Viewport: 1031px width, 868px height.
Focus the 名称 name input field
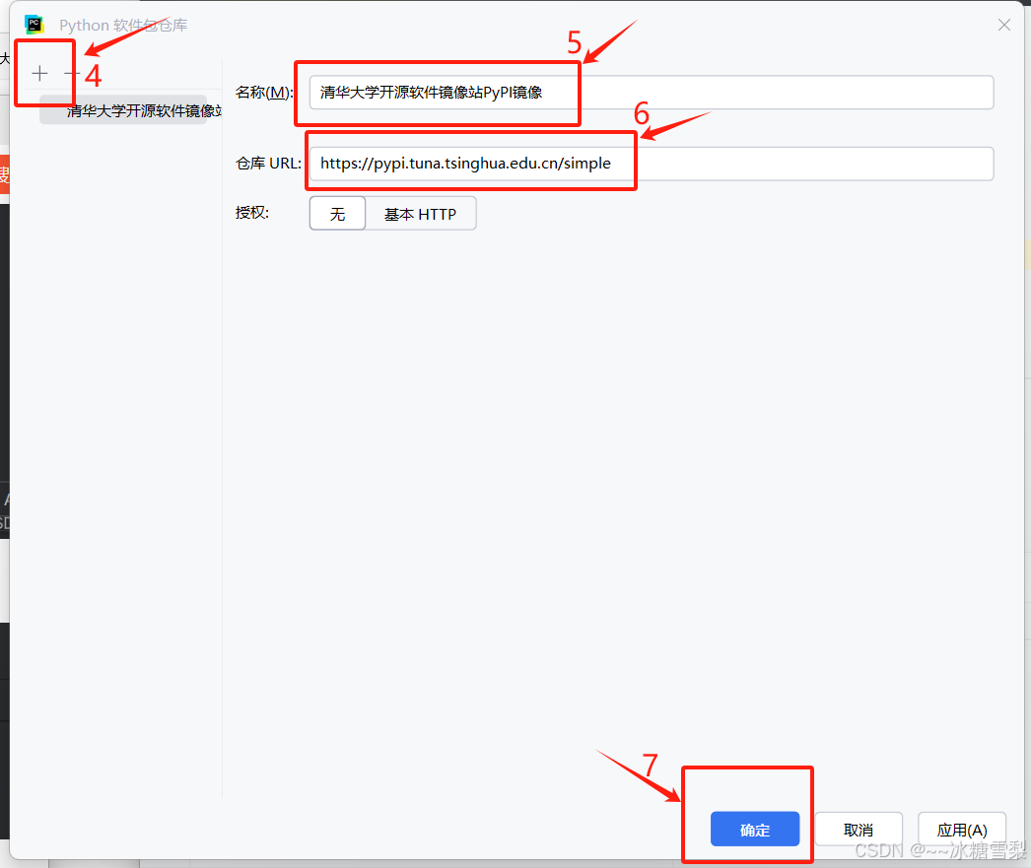(651, 92)
